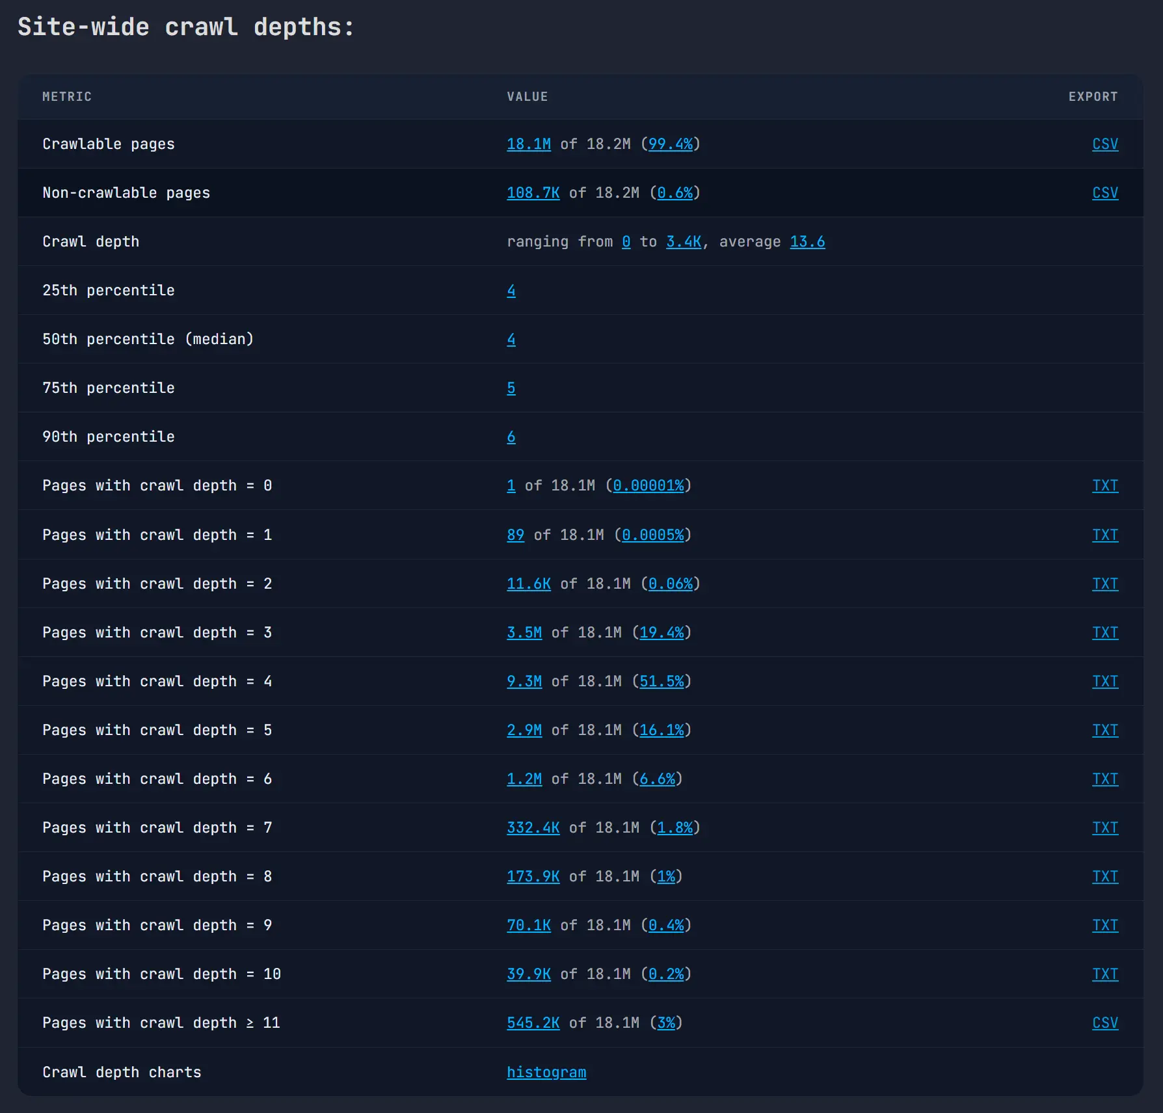Export Crawlable pages as CSV
The height and width of the screenshot is (1113, 1163).
tap(1105, 144)
